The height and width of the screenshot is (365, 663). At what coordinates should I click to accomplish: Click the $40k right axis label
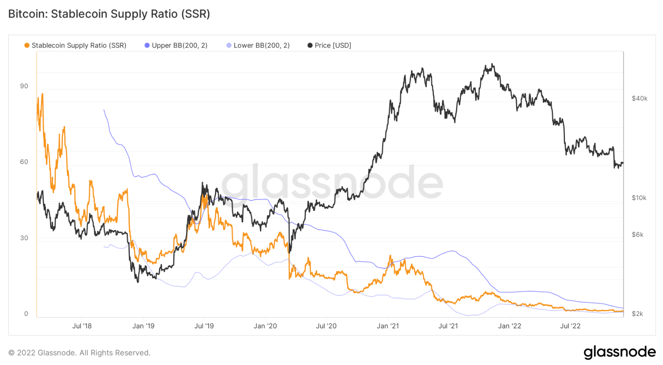click(640, 98)
